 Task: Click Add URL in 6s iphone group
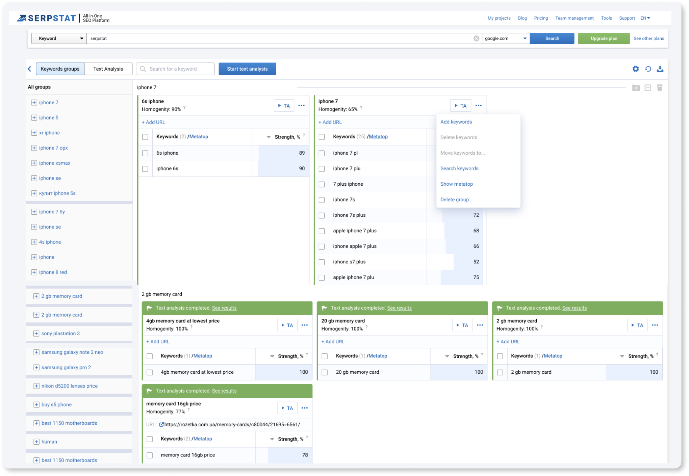pos(153,122)
